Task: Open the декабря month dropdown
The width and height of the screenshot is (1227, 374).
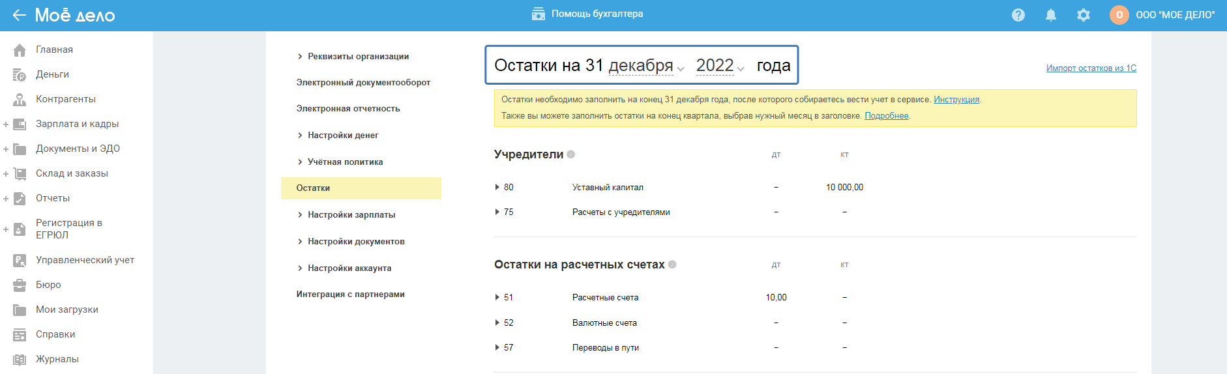Action: click(646, 66)
